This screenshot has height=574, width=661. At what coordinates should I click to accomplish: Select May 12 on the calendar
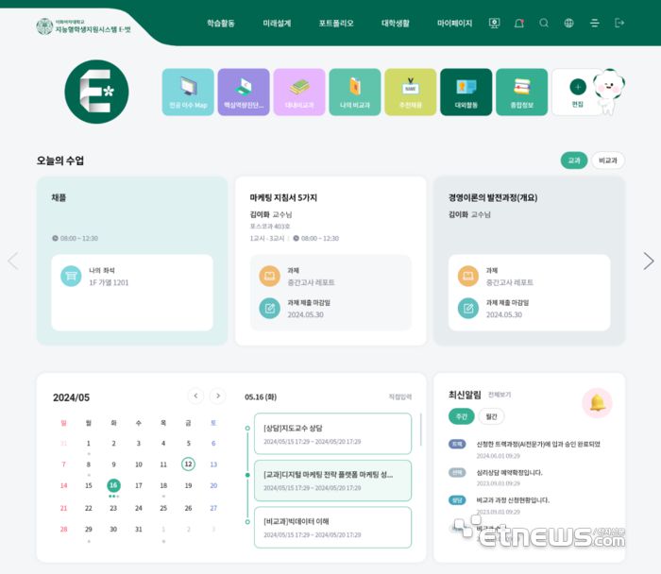tap(188, 464)
